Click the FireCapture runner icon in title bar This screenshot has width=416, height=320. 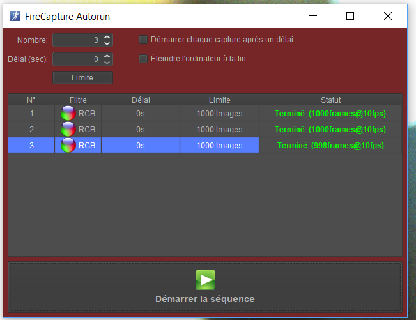15,16
